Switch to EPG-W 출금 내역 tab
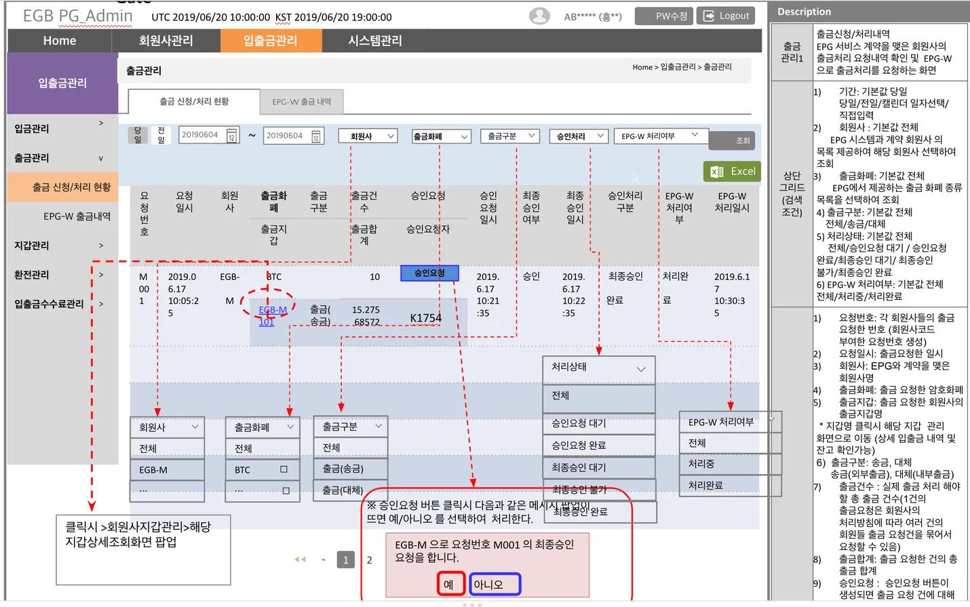Image resolution: width=970 pixels, height=607 pixels. tap(301, 102)
